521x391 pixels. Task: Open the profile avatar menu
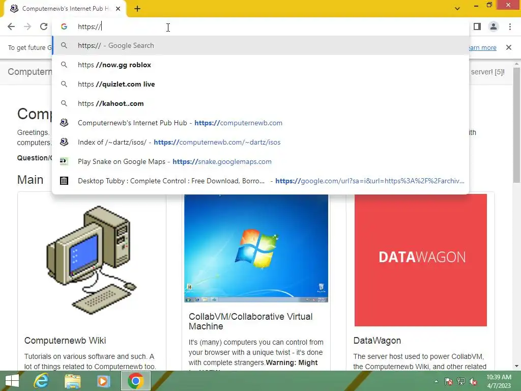coord(494,26)
